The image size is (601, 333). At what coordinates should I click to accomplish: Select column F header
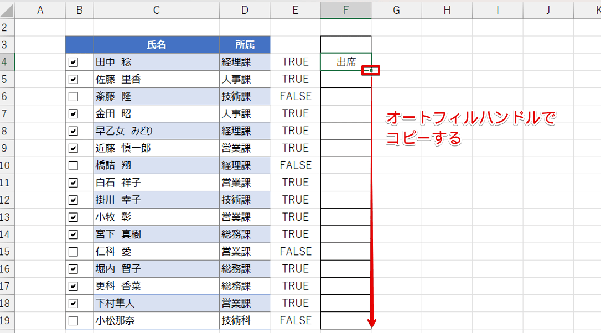coord(346,11)
